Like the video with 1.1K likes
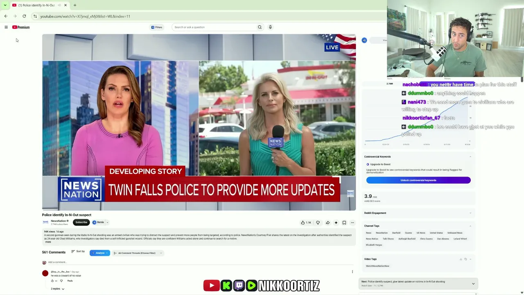This screenshot has width=524, height=295. click(306, 222)
